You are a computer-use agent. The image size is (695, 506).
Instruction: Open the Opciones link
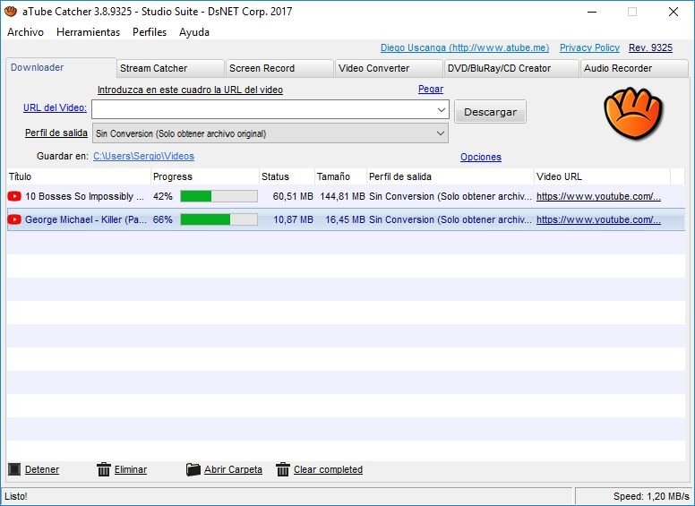point(480,157)
